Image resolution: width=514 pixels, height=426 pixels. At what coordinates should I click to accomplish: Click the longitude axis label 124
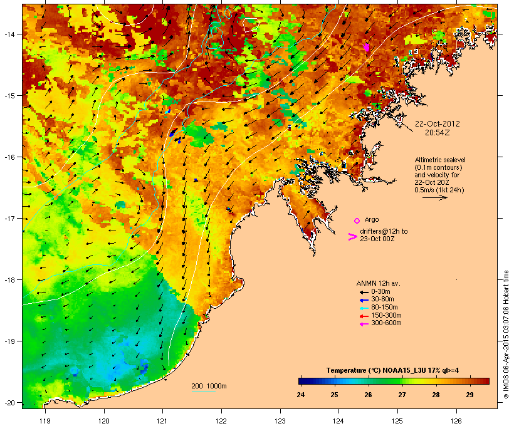point(338,421)
